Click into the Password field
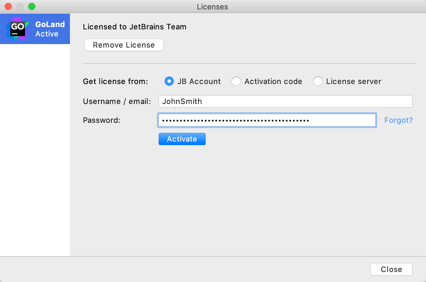This screenshot has width=426, height=282. point(267,120)
